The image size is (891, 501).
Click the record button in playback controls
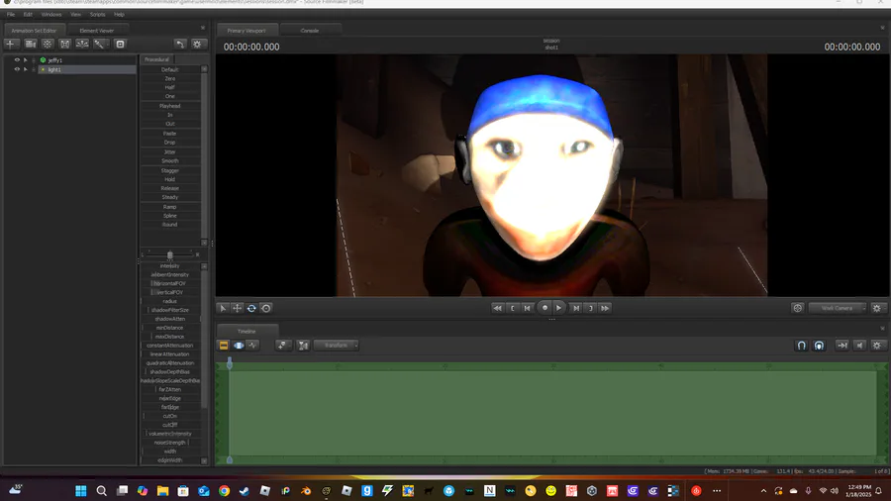click(544, 308)
